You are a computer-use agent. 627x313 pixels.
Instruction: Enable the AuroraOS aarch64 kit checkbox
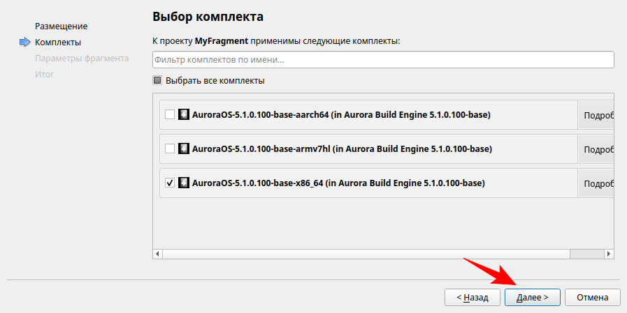[x=169, y=114]
